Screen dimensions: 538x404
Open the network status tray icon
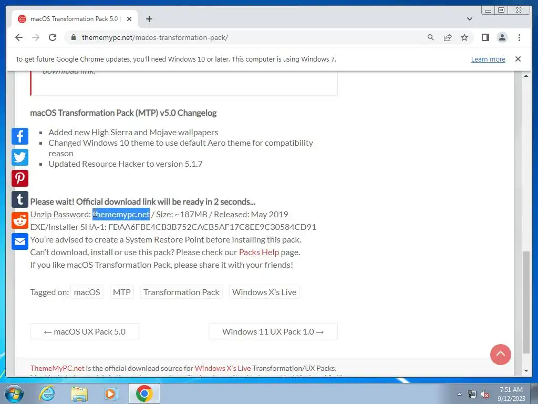pyautogui.click(x=472, y=394)
